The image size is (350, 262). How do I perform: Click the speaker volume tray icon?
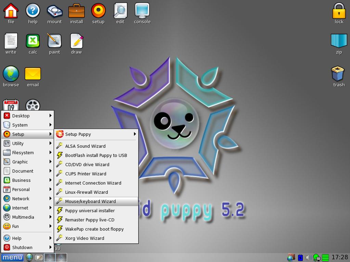click(308, 258)
